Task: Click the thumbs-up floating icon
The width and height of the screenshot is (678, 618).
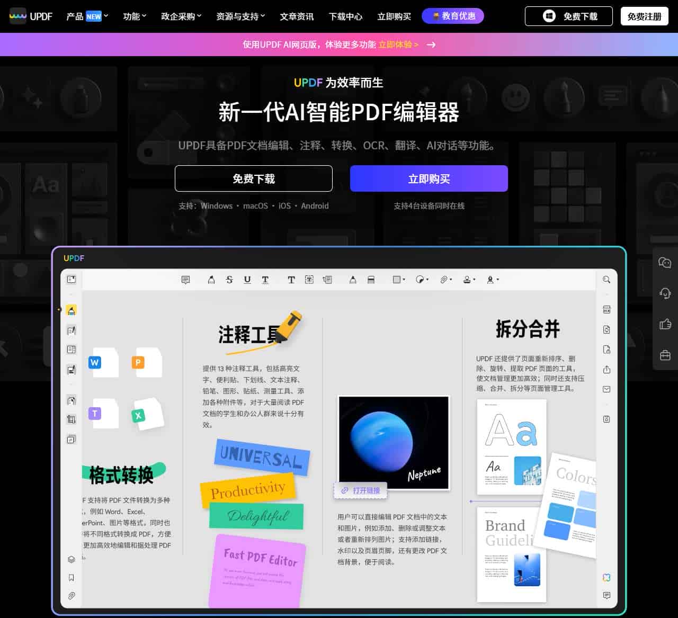Action: (665, 324)
